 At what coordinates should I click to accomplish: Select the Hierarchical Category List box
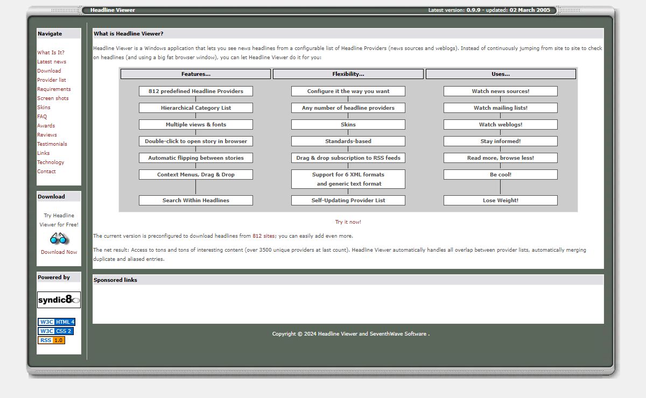pos(196,108)
